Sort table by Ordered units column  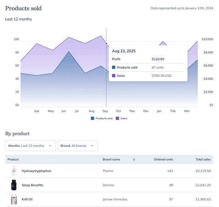pyautogui.click(x=163, y=159)
